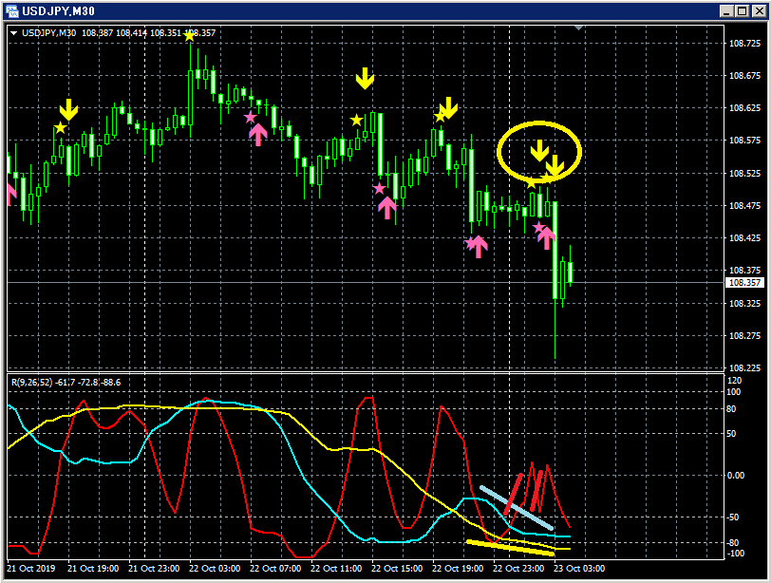
Task: Click the 22 Oct 15:00 time label
Action: pyautogui.click(x=397, y=568)
